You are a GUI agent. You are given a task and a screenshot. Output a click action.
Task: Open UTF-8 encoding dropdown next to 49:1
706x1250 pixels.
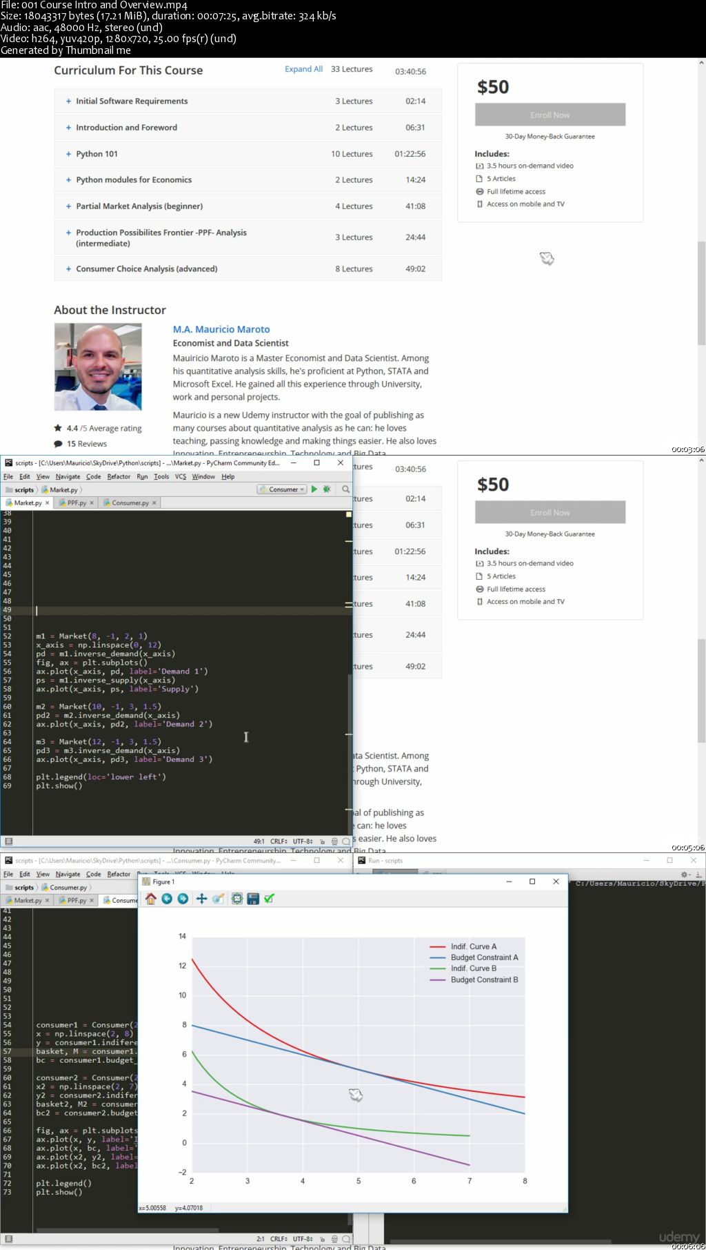303,841
